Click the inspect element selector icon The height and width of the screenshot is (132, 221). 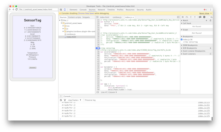pyautogui.click(x=61, y=10)
